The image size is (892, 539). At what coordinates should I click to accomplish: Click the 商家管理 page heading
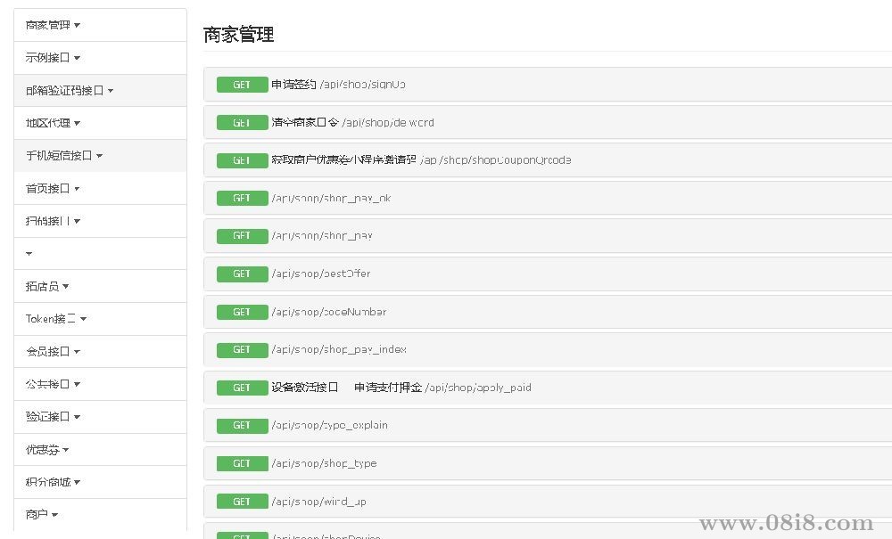tap(238, 35)
